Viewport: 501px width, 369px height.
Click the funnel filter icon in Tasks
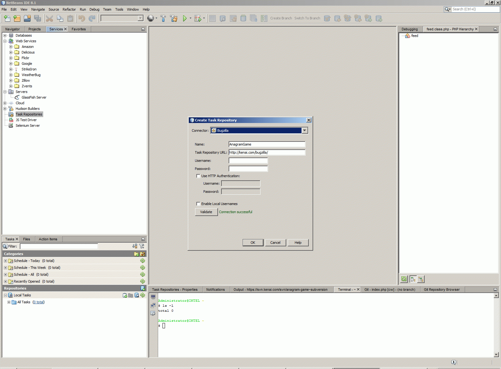click(142, 246)
